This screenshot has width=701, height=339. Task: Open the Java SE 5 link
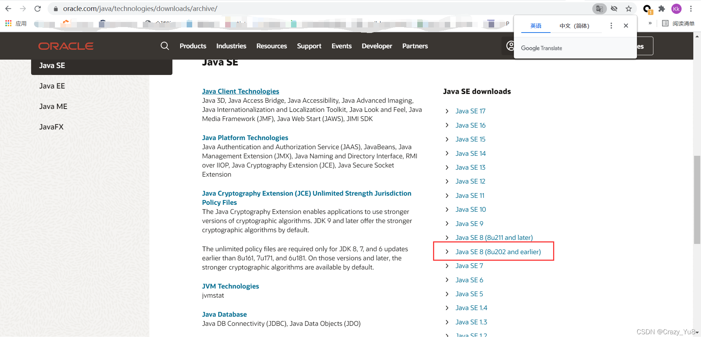click(469, 294)
